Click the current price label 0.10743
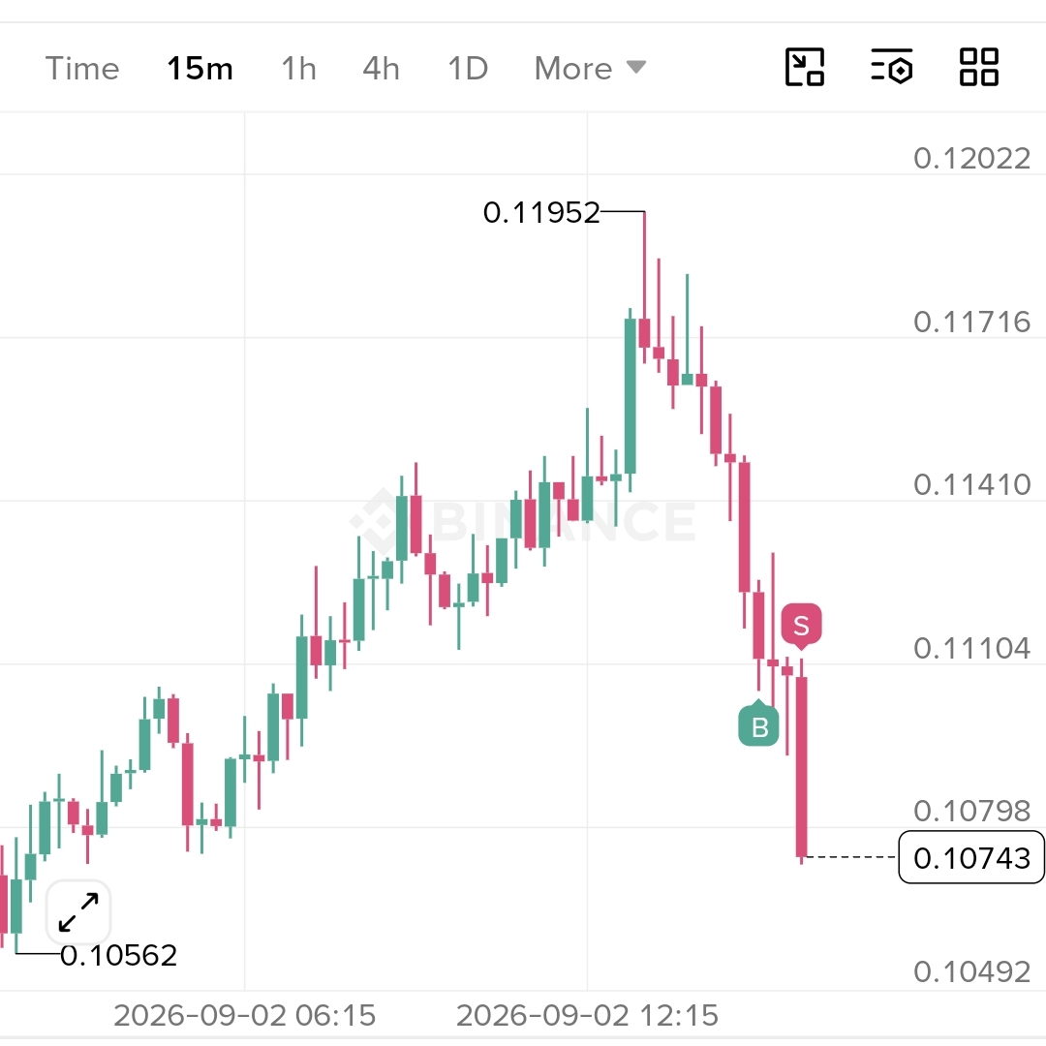Viewport: 1046px width, 1046px height. 971,857
